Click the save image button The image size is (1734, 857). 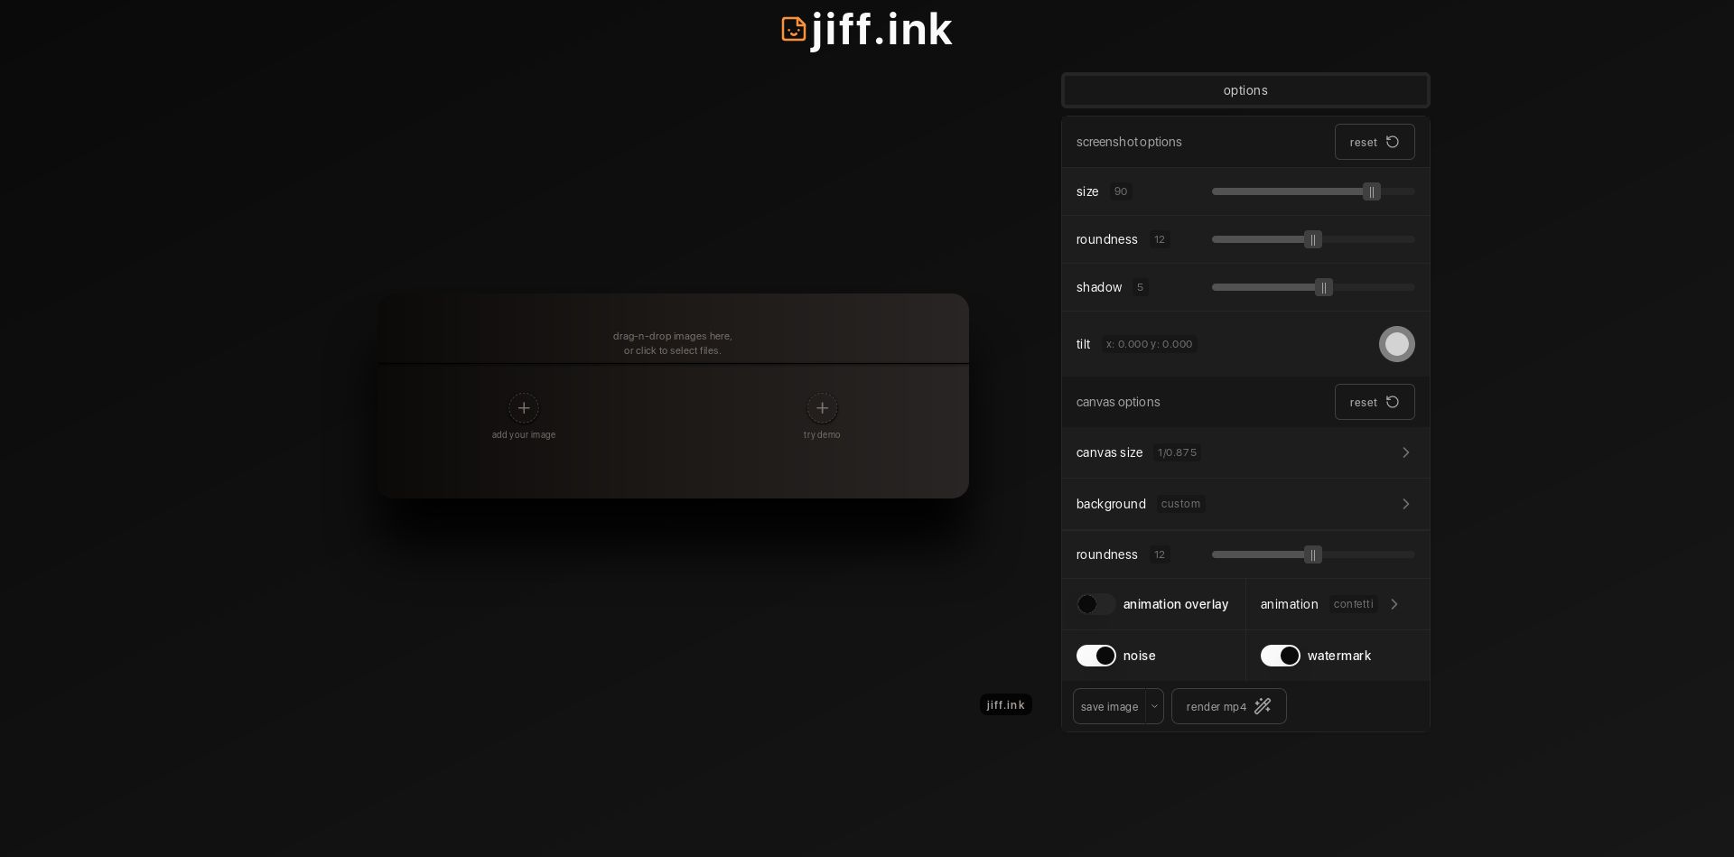point(1109,706)
